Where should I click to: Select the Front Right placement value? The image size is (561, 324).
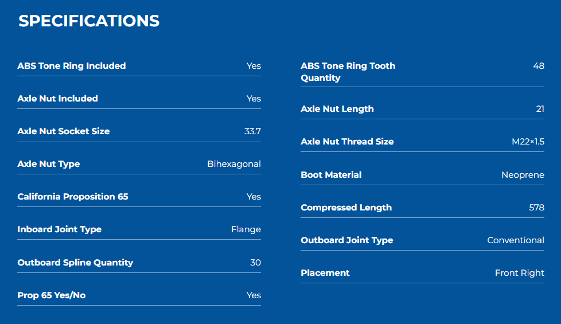[520, 273]
